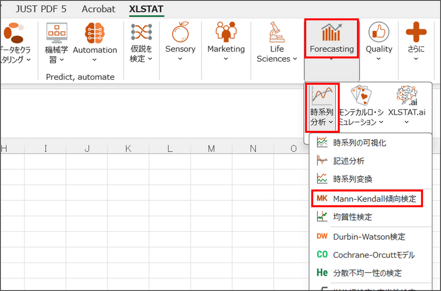441x291 pixels.
Task: Open the 時系列分析 chart icon
Action: (322, 96)
